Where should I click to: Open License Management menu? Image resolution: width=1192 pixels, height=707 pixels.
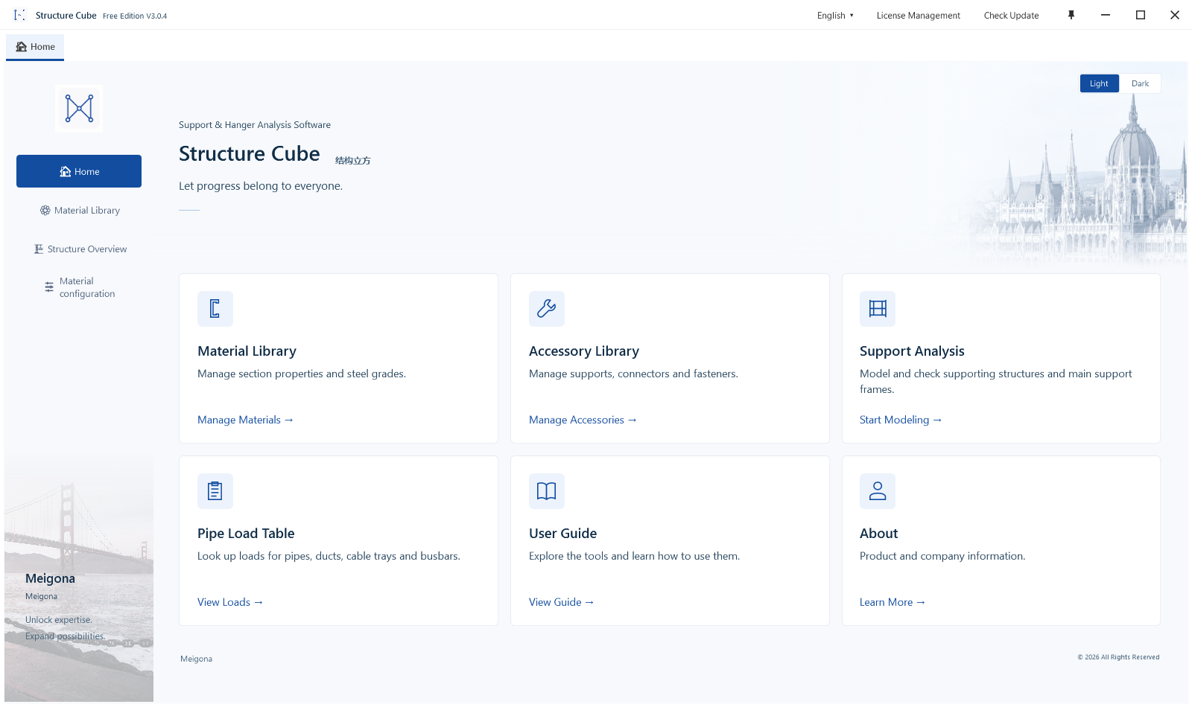click(918, 16)
